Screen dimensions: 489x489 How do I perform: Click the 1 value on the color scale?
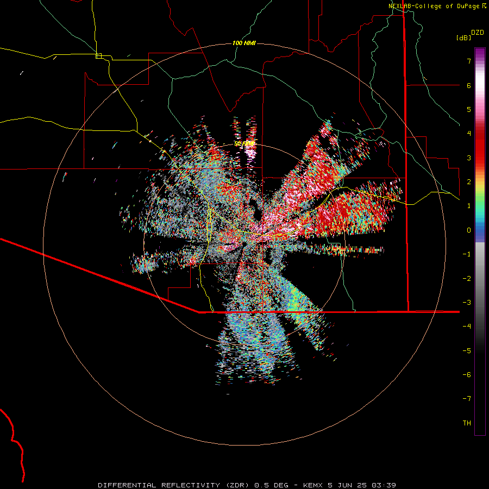point(469,206)
